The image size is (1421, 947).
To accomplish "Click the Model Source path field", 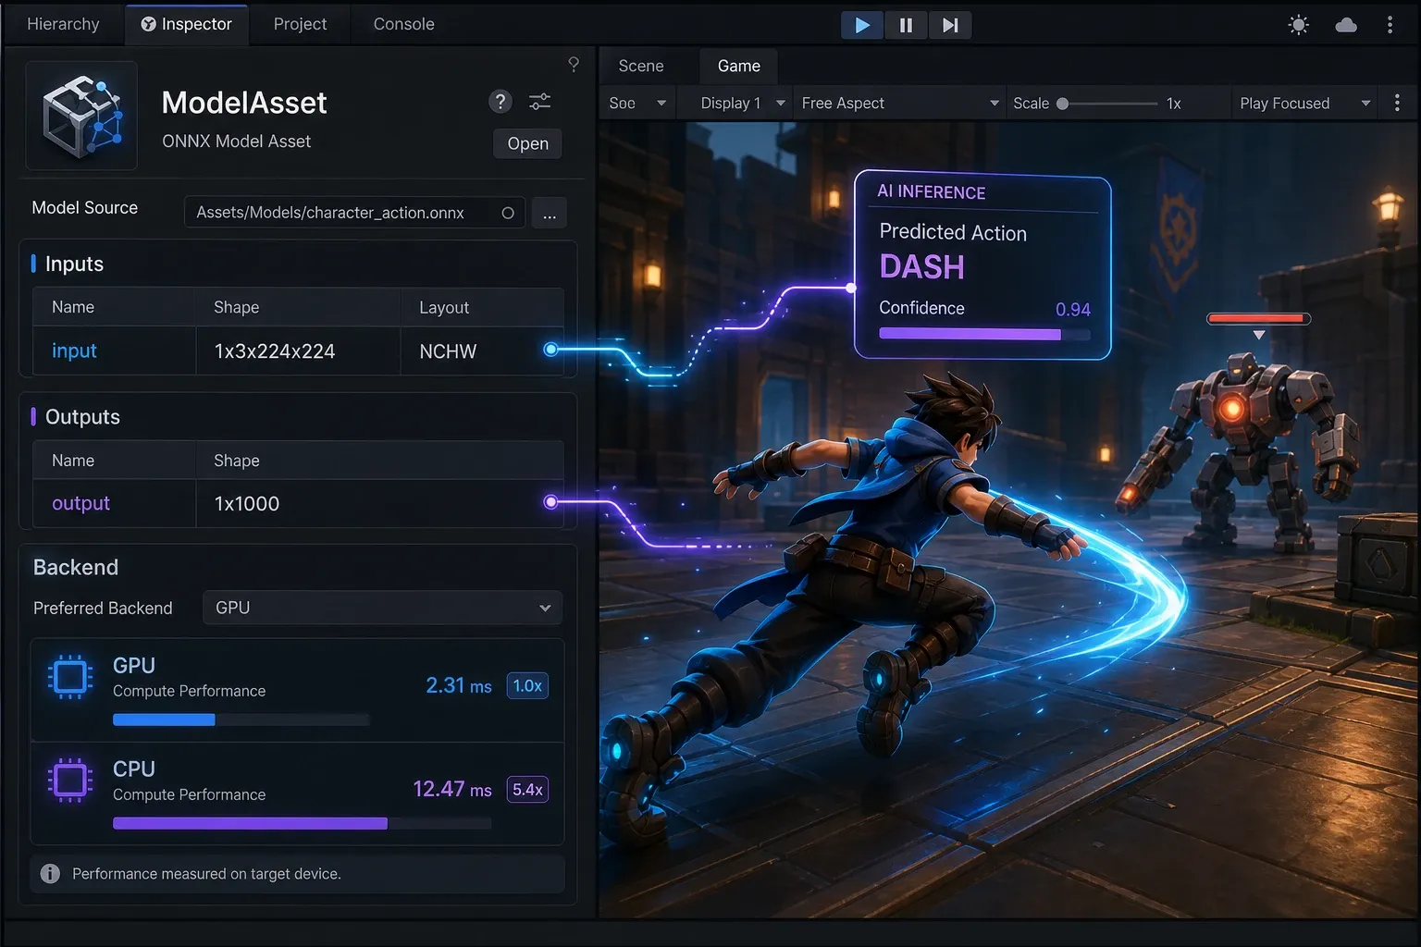I will (354, 213).
